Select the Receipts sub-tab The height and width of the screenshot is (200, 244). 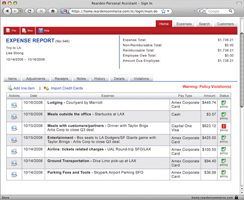click(61, 78)
